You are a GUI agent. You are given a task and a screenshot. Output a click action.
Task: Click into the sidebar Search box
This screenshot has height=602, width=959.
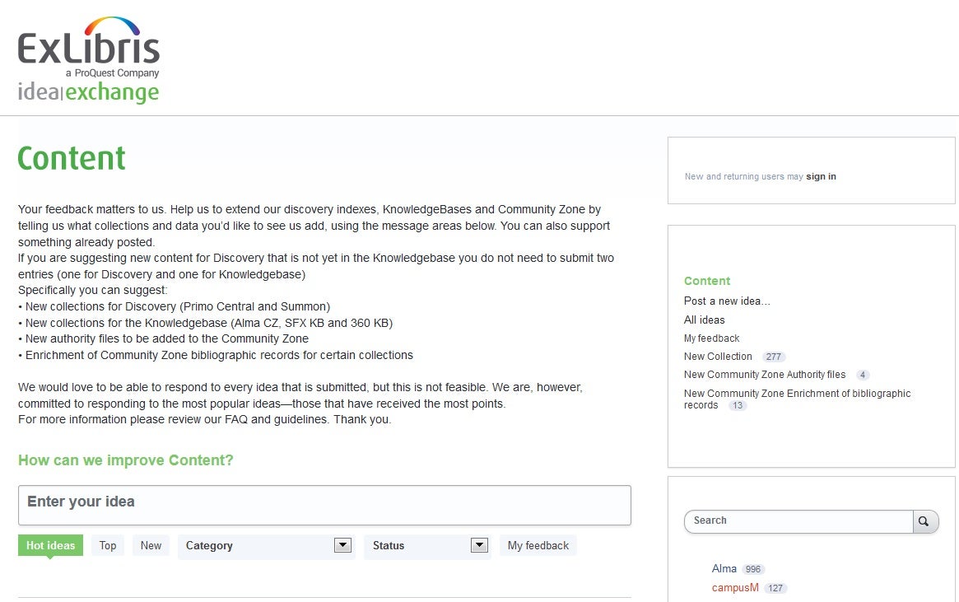[x=798, y=521]
